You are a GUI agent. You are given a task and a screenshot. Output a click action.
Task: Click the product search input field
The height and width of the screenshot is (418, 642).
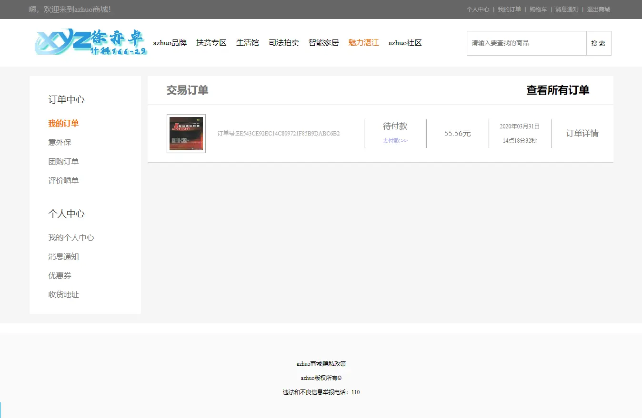526,43
